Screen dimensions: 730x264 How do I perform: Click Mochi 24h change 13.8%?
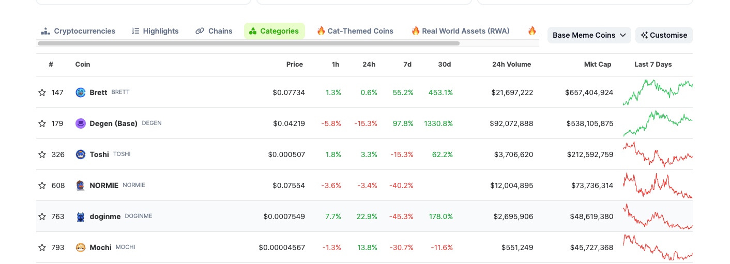coord(367,247)
